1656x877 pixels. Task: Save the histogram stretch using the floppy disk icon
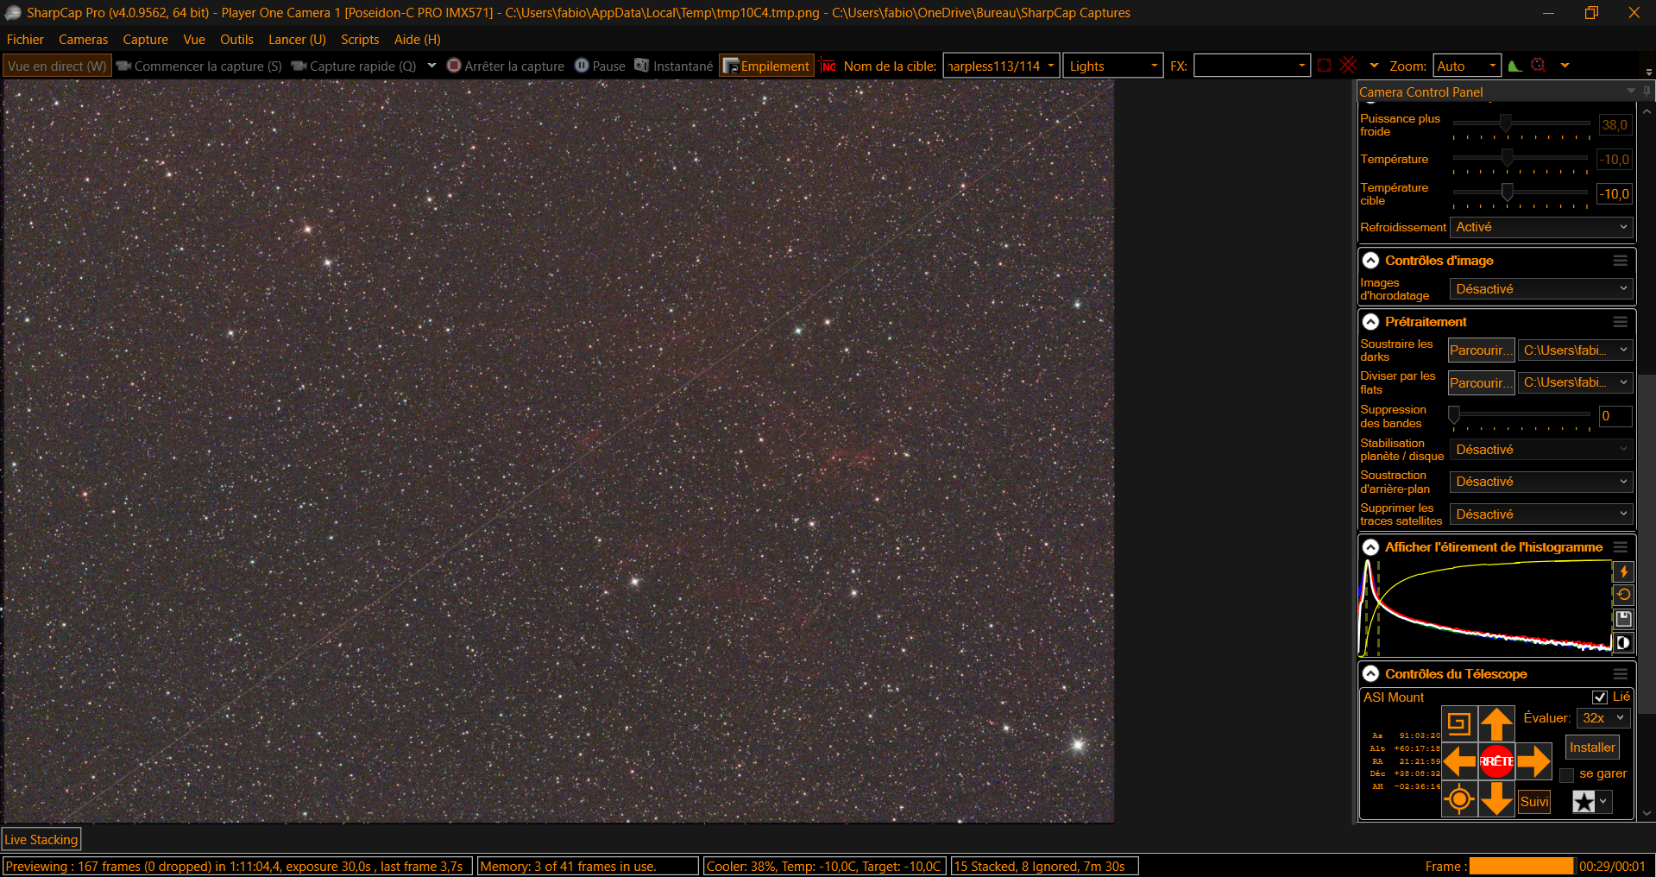pyautogui.click(x=1623, y=619)
